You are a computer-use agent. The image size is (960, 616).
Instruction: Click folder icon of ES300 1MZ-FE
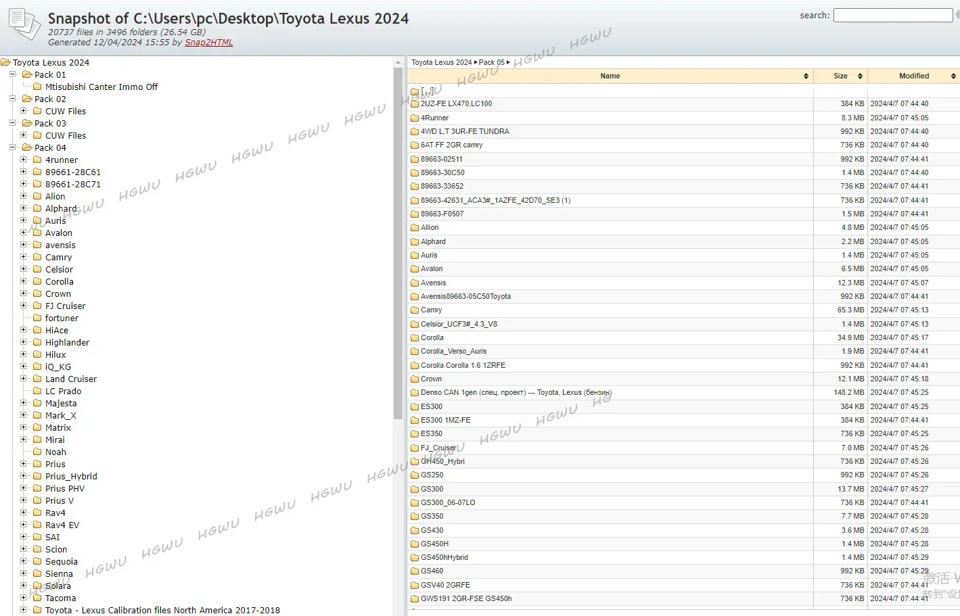click(x=415, y=421)
